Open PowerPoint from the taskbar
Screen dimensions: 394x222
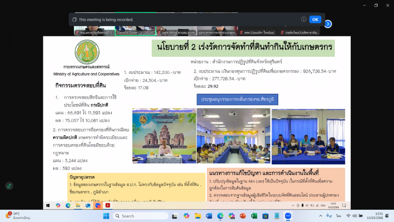coord(243,216)
